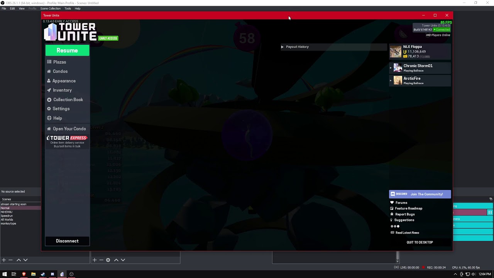Expand Chronic Storm01 friend entry arrow
This screenshot has height=278, width=494.
click(391, 68)
